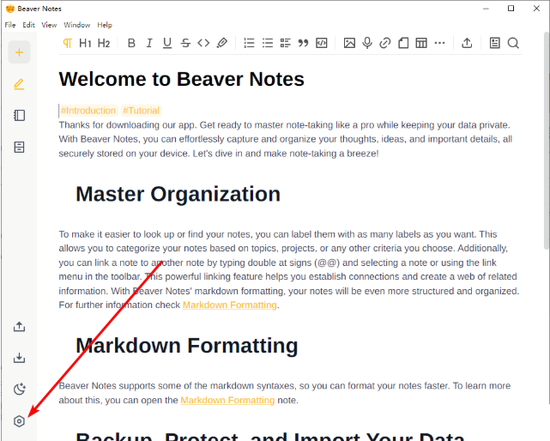Toggle dark mode moon icon

(x=19, y=389)
